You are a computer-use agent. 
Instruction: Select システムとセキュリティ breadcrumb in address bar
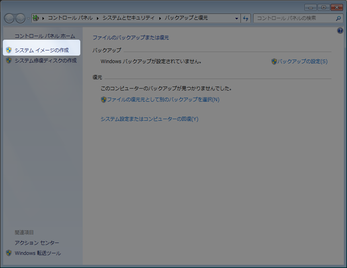pos(128,18)
